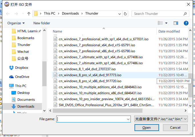Sort files by Date modified column
The image size is (195, 137).
[169, 31]
